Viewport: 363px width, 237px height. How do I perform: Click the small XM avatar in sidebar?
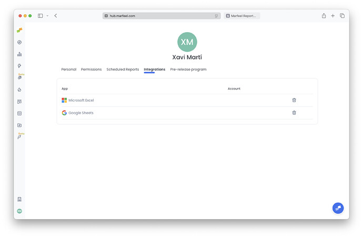(19, 211)
